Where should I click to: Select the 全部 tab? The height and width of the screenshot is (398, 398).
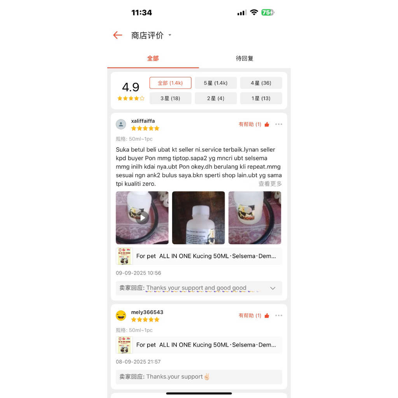pyautogui.click(x=153, y=58)
